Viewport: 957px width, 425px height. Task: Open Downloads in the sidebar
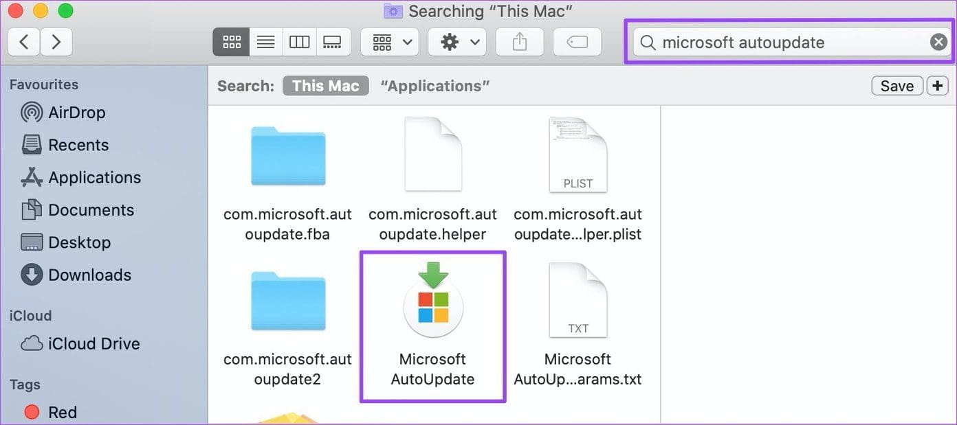(x=76, y=275)
